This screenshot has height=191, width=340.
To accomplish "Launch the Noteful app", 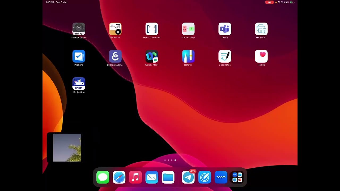I will (x=188, y=56).
